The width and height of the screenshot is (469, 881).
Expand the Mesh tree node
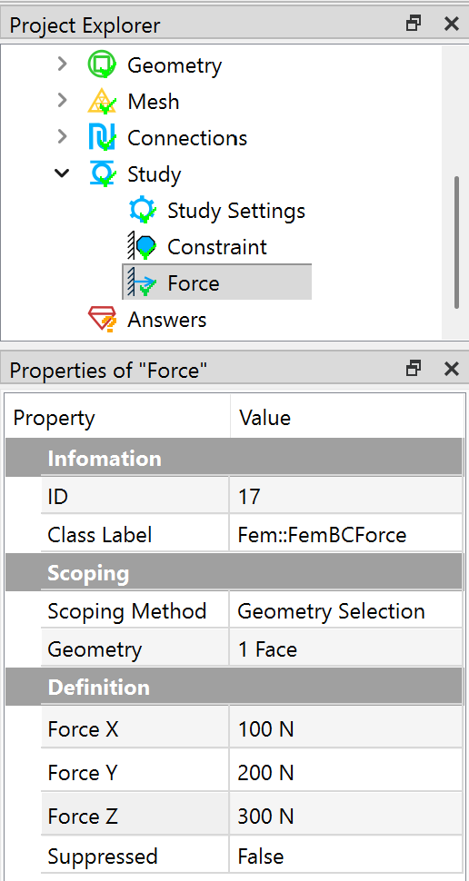click(x=62, y=101)
